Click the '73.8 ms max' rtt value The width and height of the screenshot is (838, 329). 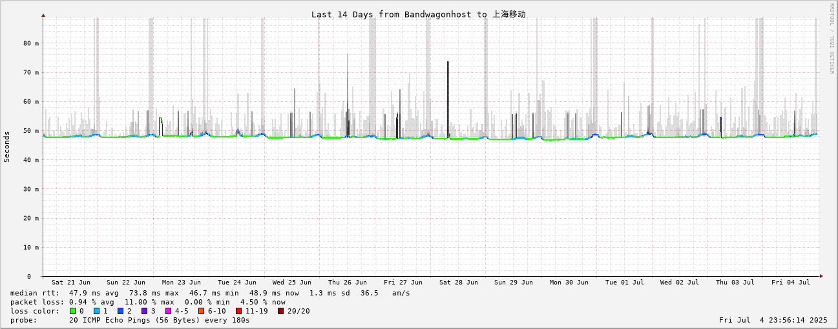click(x=154, y=293)
